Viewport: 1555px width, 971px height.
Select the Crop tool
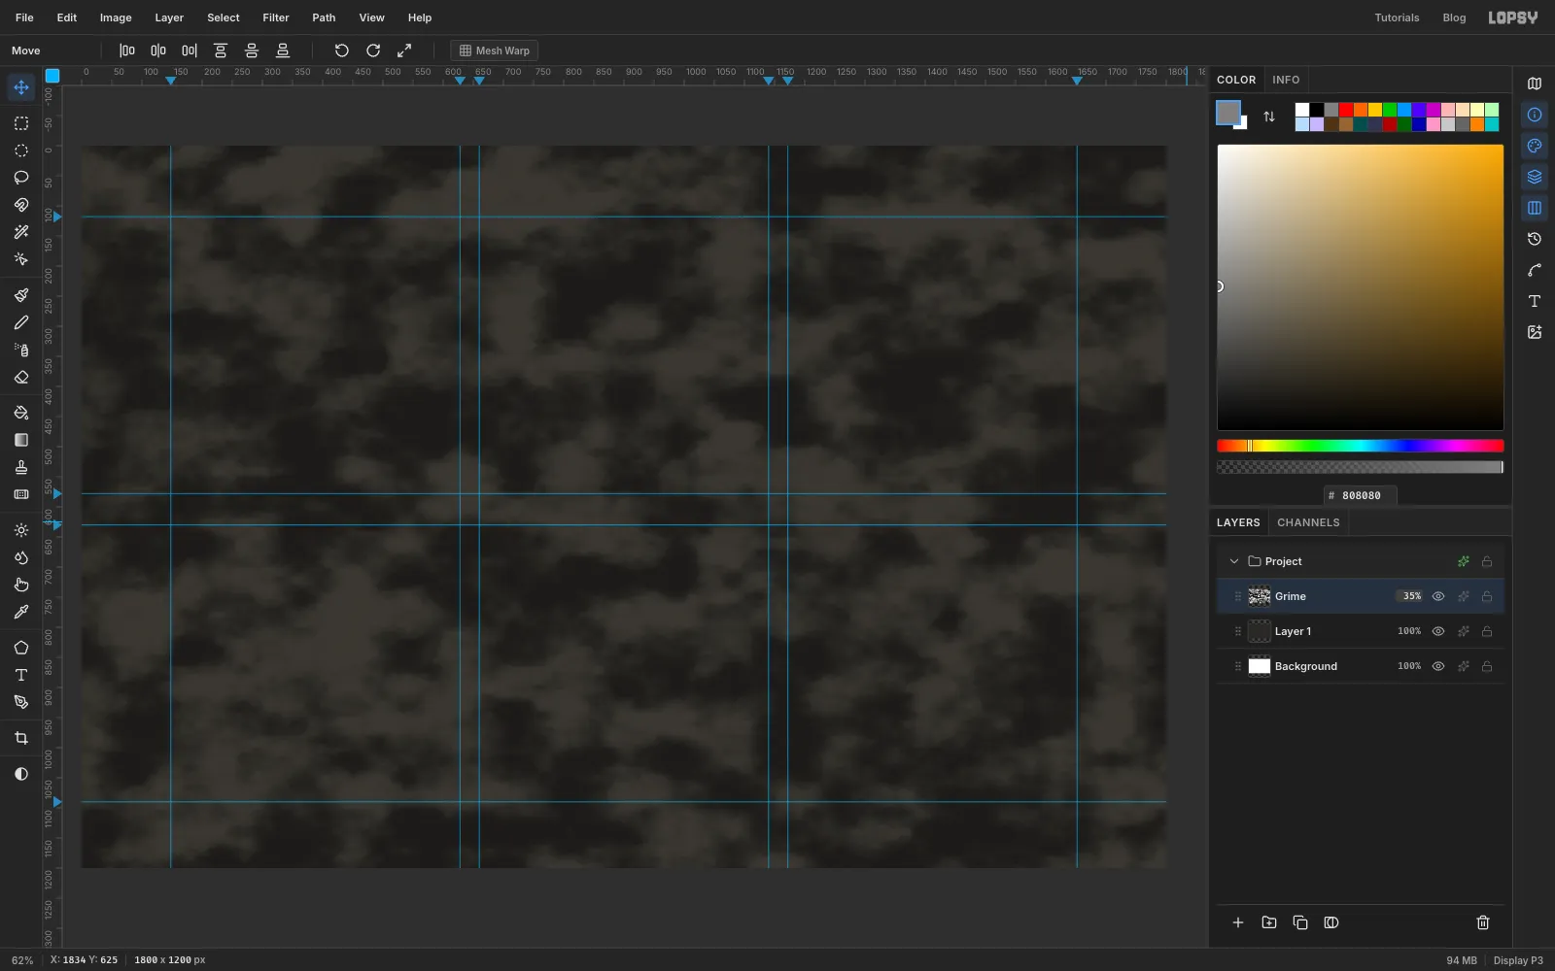click(21, 738)
